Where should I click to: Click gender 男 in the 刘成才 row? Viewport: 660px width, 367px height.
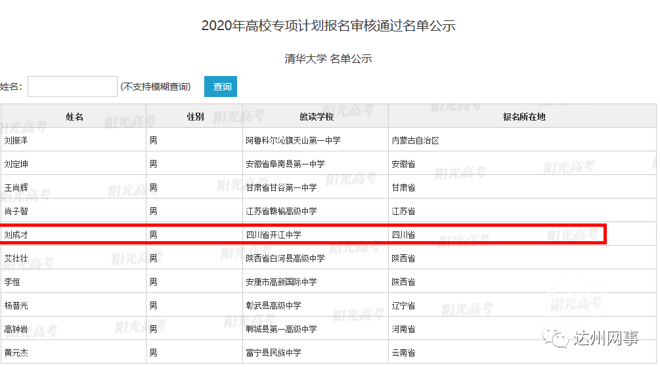point(153,235)
